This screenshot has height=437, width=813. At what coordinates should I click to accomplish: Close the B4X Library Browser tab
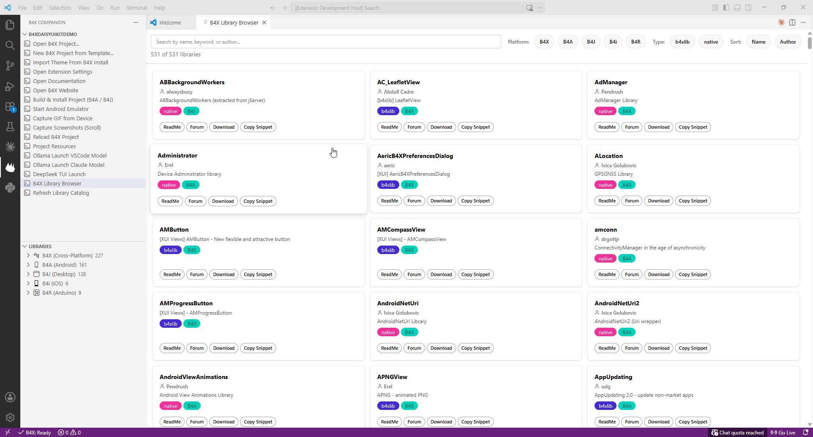pos(264,22)
